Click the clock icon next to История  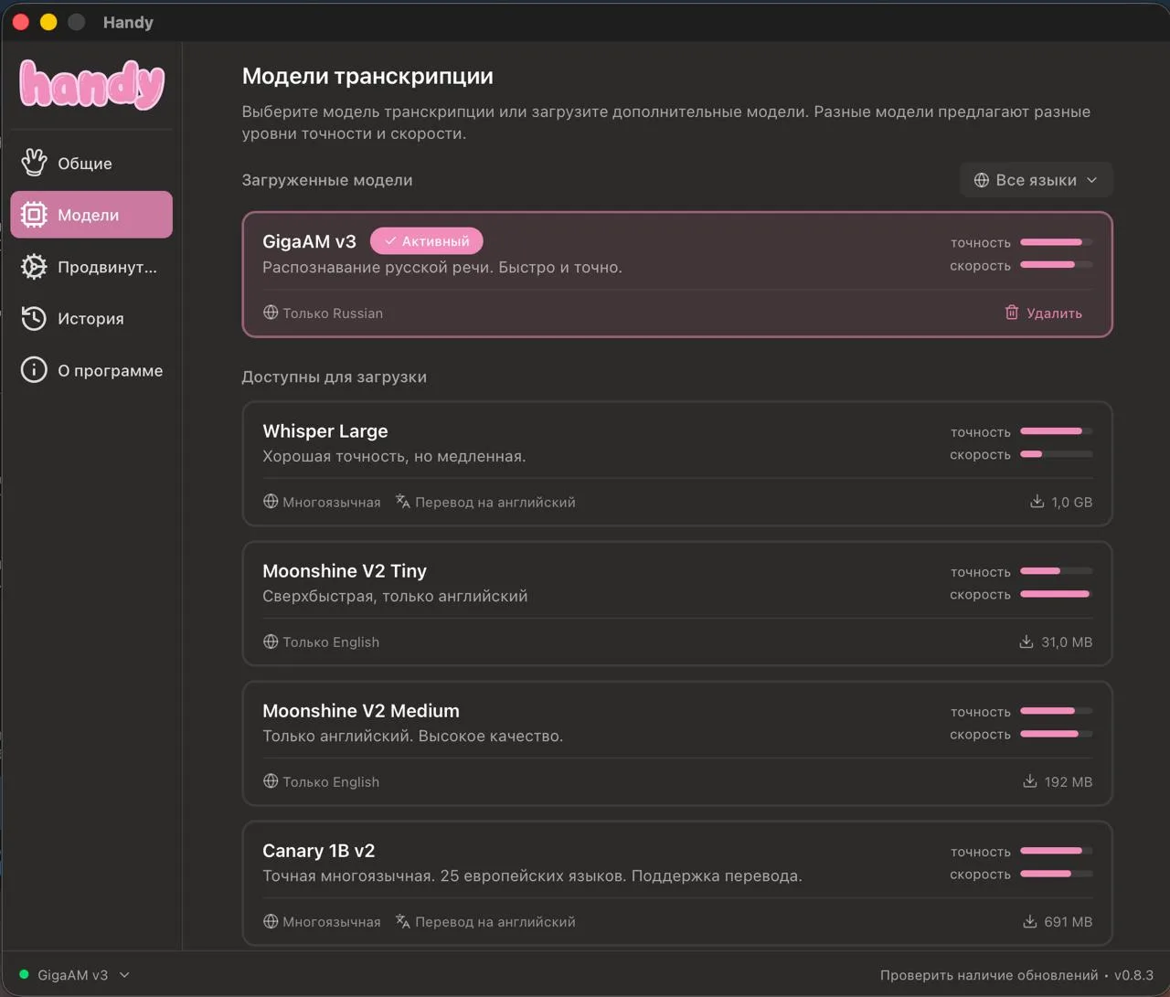pyautogui.click(x=34, y=318)
